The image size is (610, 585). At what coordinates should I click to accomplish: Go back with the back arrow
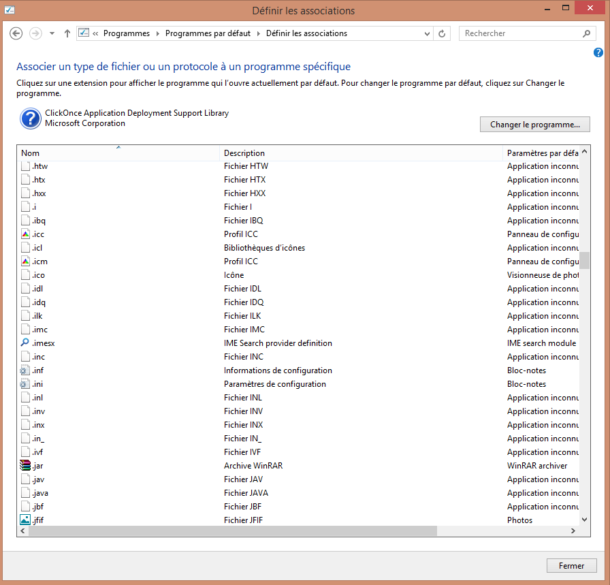pyautogui.click(x=16, y=33)
